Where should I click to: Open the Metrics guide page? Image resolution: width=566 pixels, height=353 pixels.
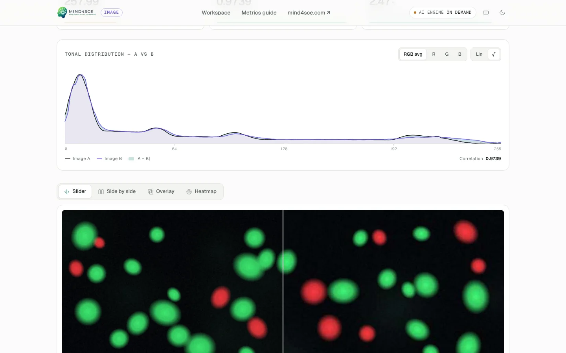[x=259, y=13]
